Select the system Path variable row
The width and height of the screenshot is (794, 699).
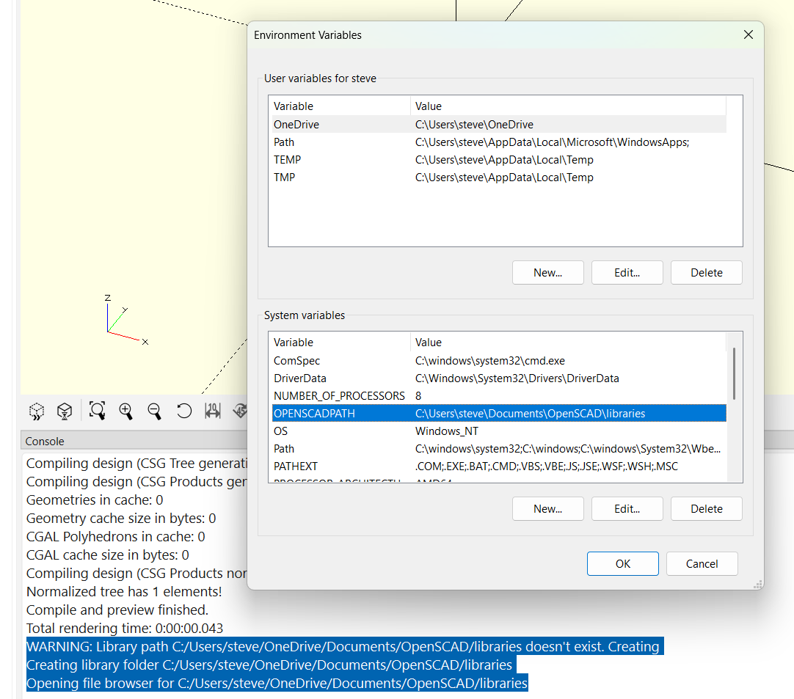coord(499,449)
